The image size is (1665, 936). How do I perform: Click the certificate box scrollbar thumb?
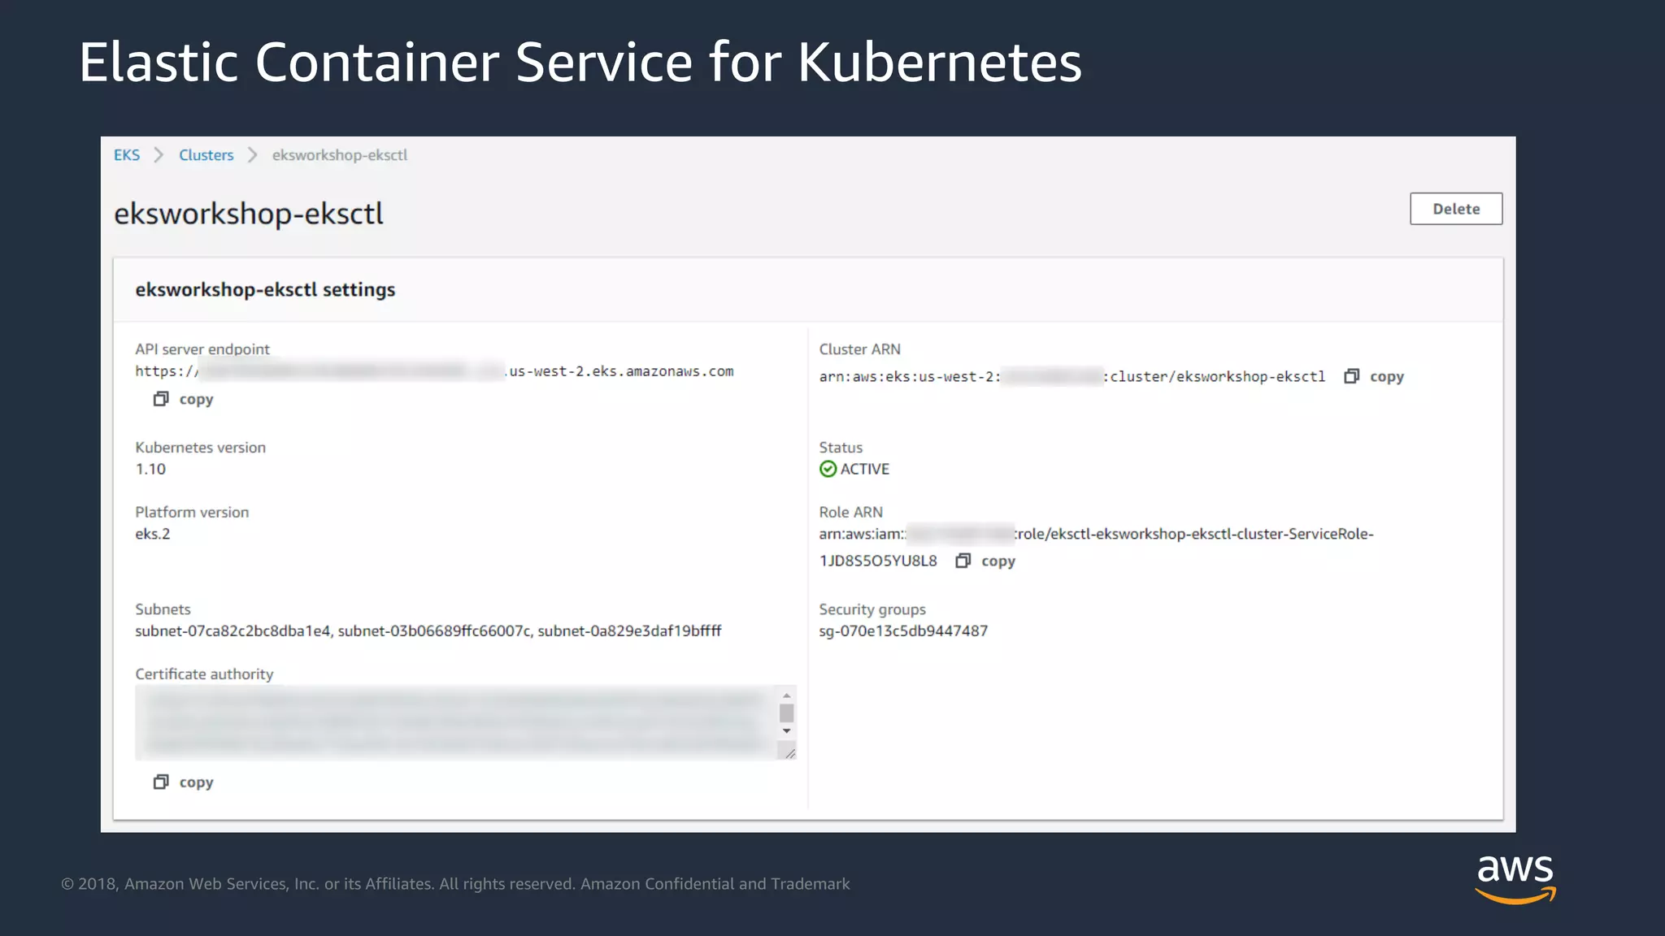[x=786, y=713]
